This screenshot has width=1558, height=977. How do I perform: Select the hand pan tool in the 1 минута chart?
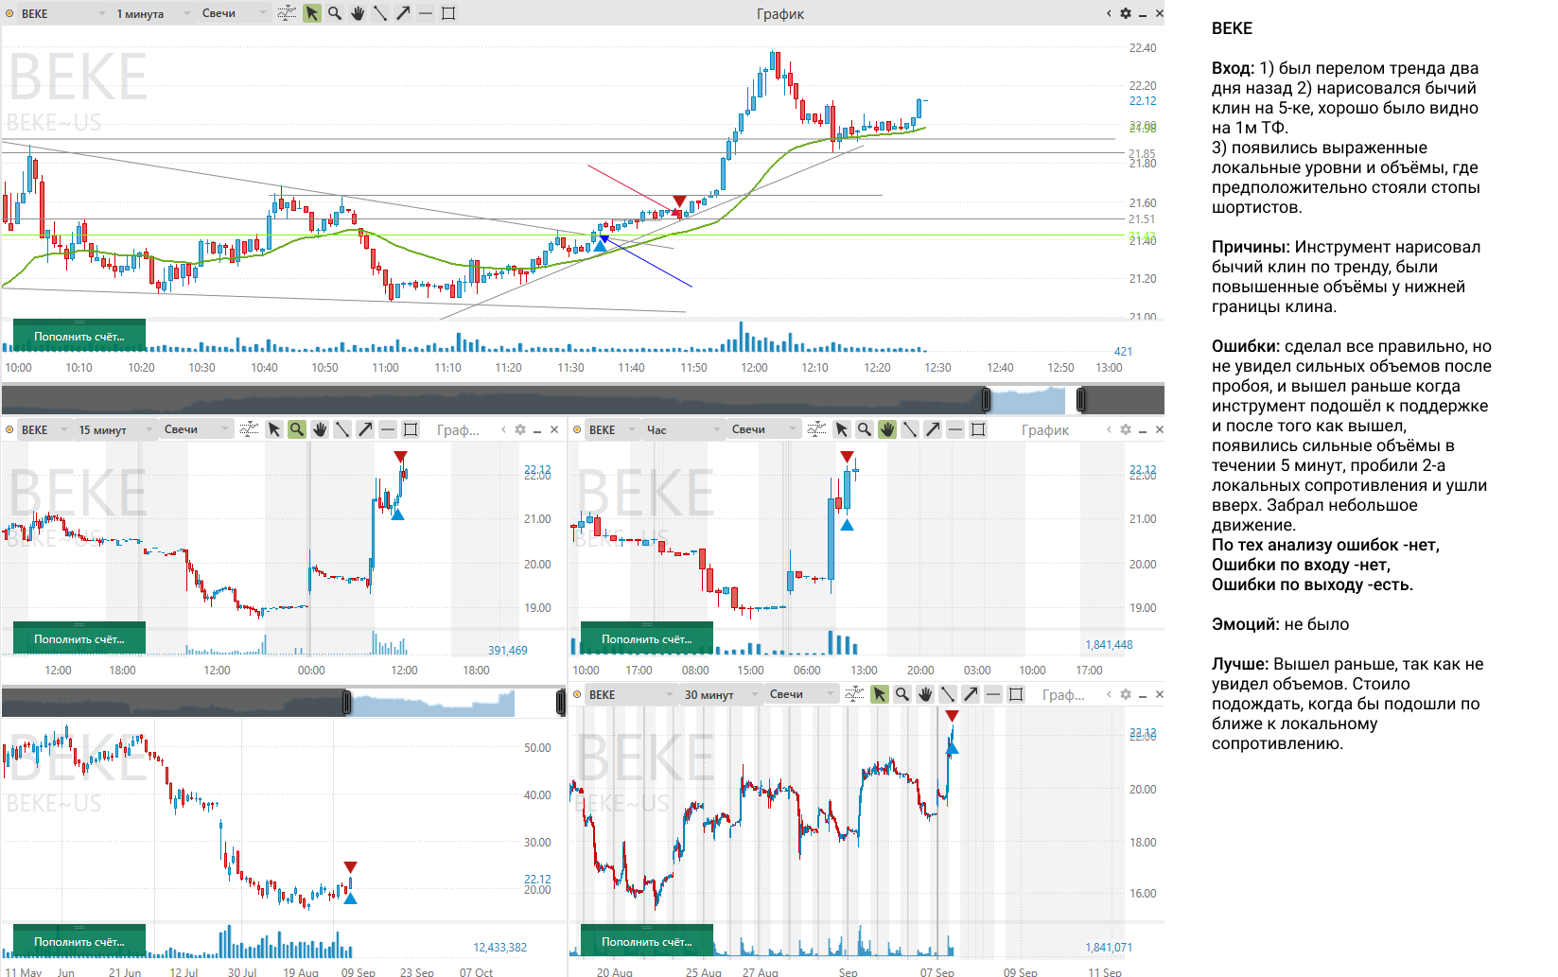pos(358,13)
